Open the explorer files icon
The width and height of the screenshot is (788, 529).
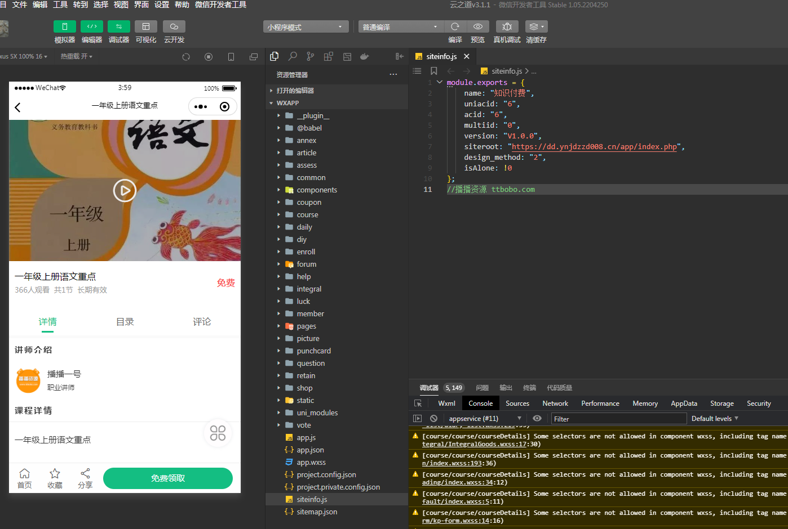pos(275,56)
